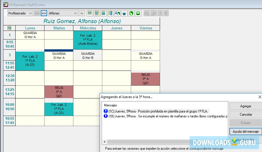Click the Martes column header
262x152 pixels.
point(59,28)
